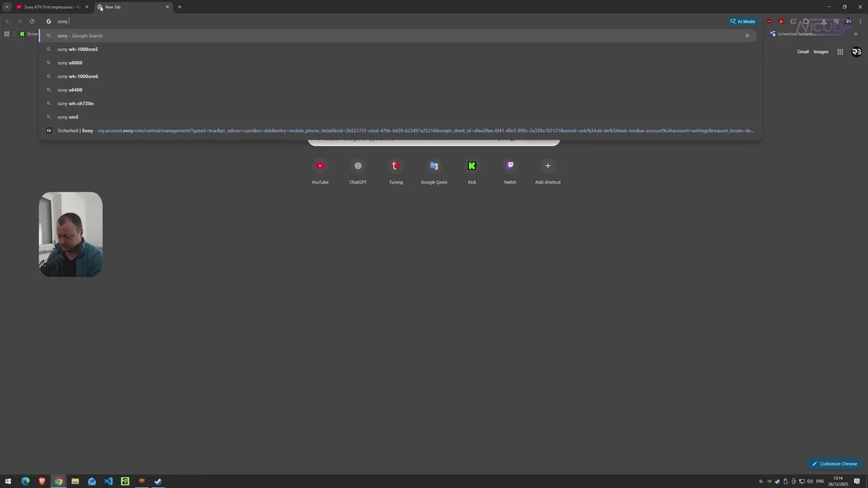Open the green A app taskbar icon

[x=125, y=481]
